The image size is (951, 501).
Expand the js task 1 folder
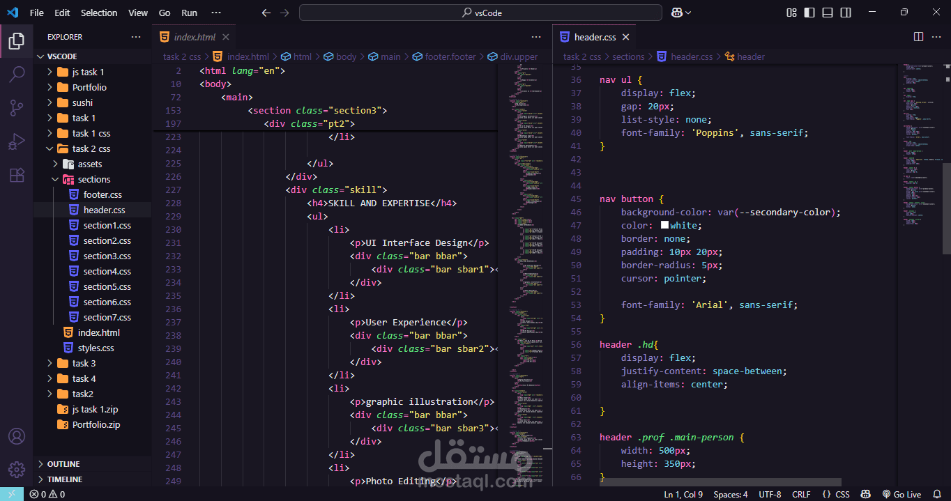point(50,72)
